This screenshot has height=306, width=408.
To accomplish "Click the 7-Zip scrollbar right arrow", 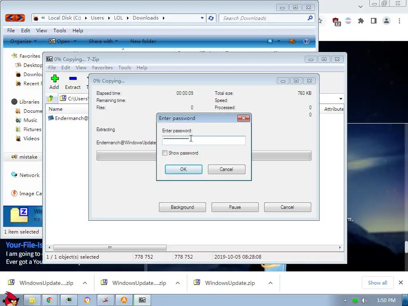I will [x=340, y=247].
